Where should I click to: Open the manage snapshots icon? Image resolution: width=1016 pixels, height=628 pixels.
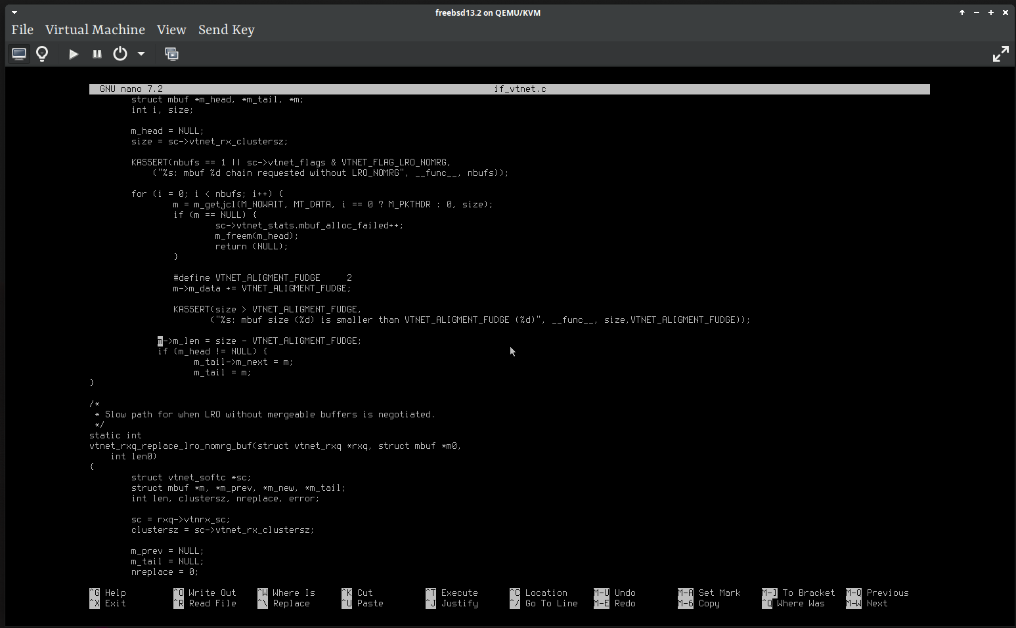click(x=171, y=54)
